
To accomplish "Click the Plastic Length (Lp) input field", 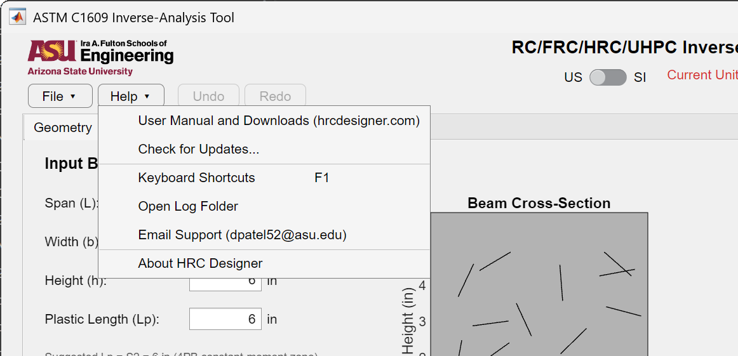I will [x=225, y=319].
